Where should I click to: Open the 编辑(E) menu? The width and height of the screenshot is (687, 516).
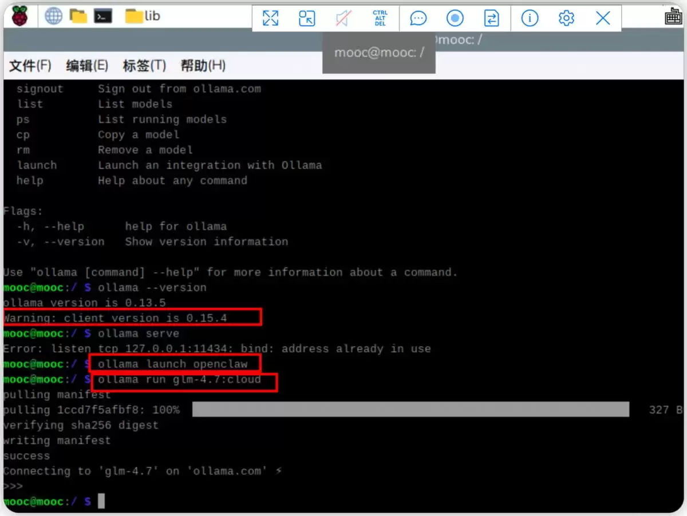pos(87,66)
